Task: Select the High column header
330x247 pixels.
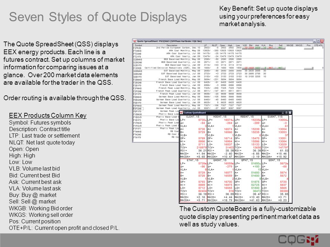Action: [230, 45]
